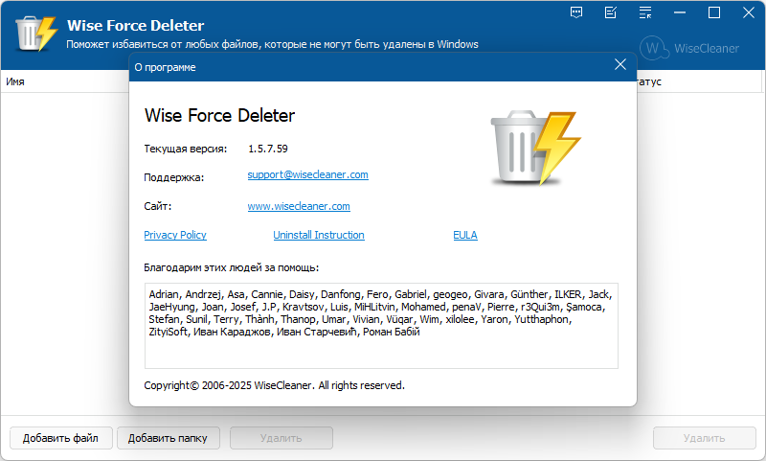Open the menu list icon in title bar
The image size is (766, 461).
point(645,12)
